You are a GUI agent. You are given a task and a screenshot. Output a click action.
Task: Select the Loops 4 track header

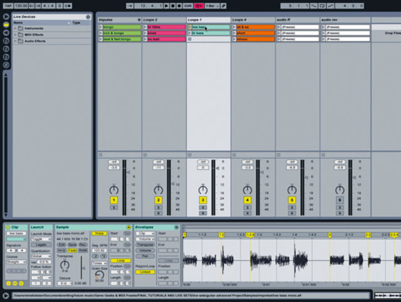click(x=253, y=19)
